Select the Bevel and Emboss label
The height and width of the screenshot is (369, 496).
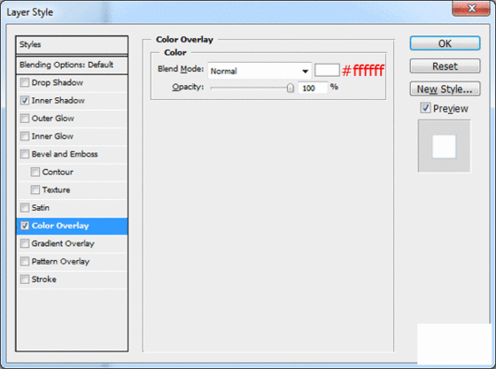(65, 154)
